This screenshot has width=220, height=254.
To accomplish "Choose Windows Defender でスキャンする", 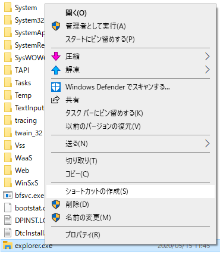I will pyautogui.click(x=130, y=87).
